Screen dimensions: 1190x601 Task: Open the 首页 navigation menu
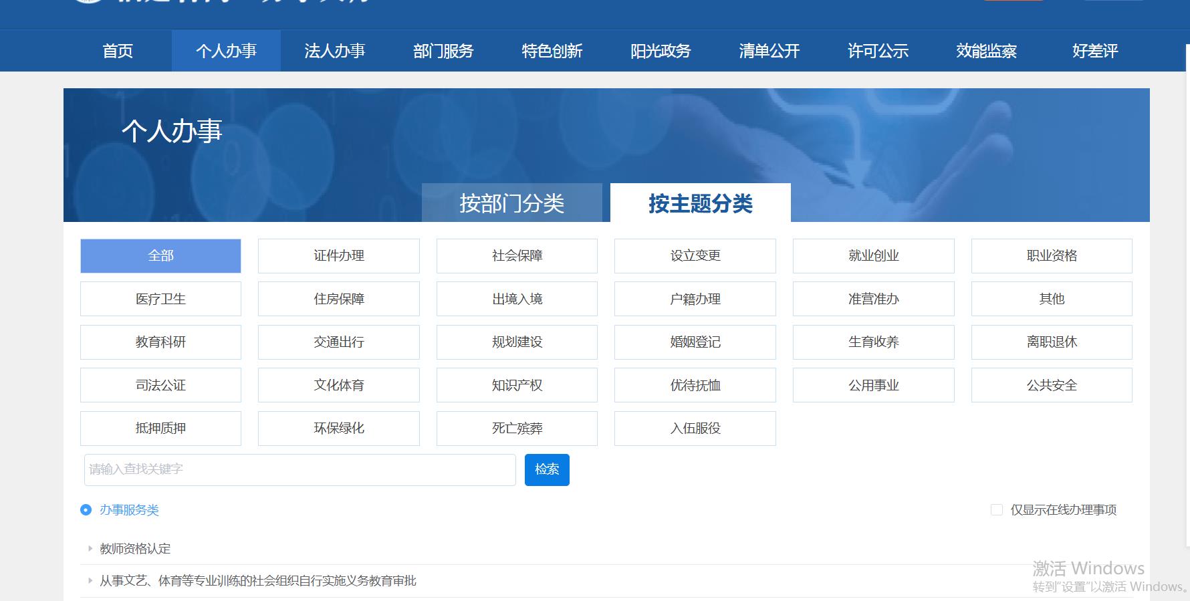point(118,51)
